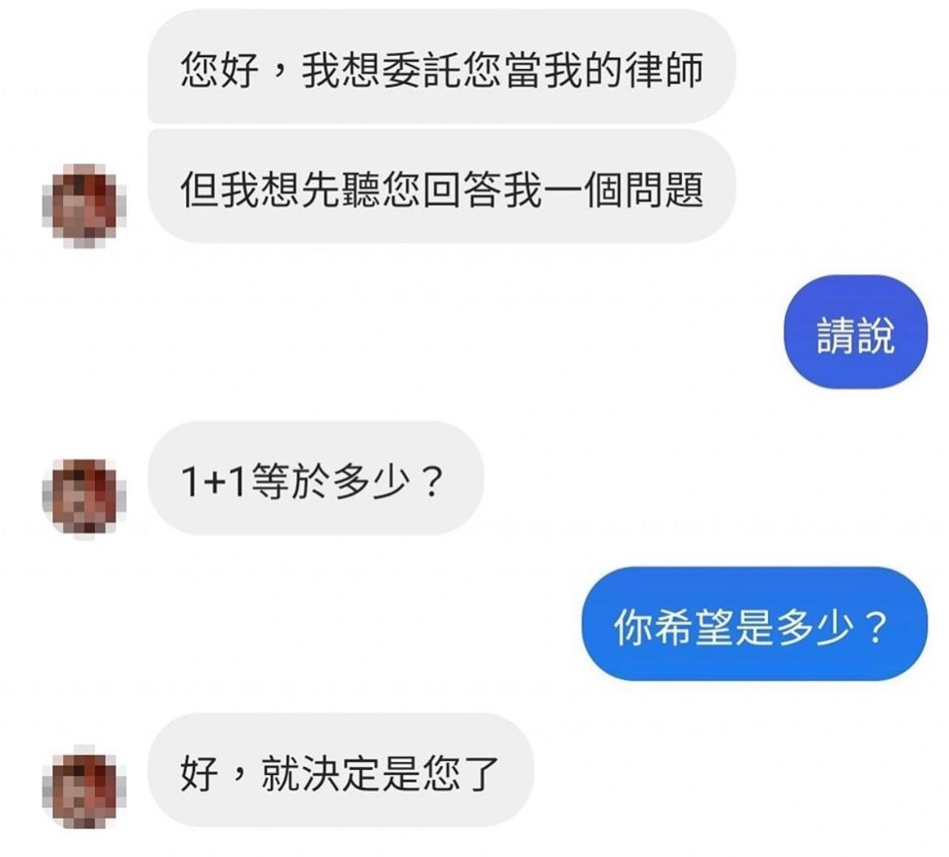Click the 好，就決定是您了 message bubble
949x857 pixels.
[x=341, y=770]
